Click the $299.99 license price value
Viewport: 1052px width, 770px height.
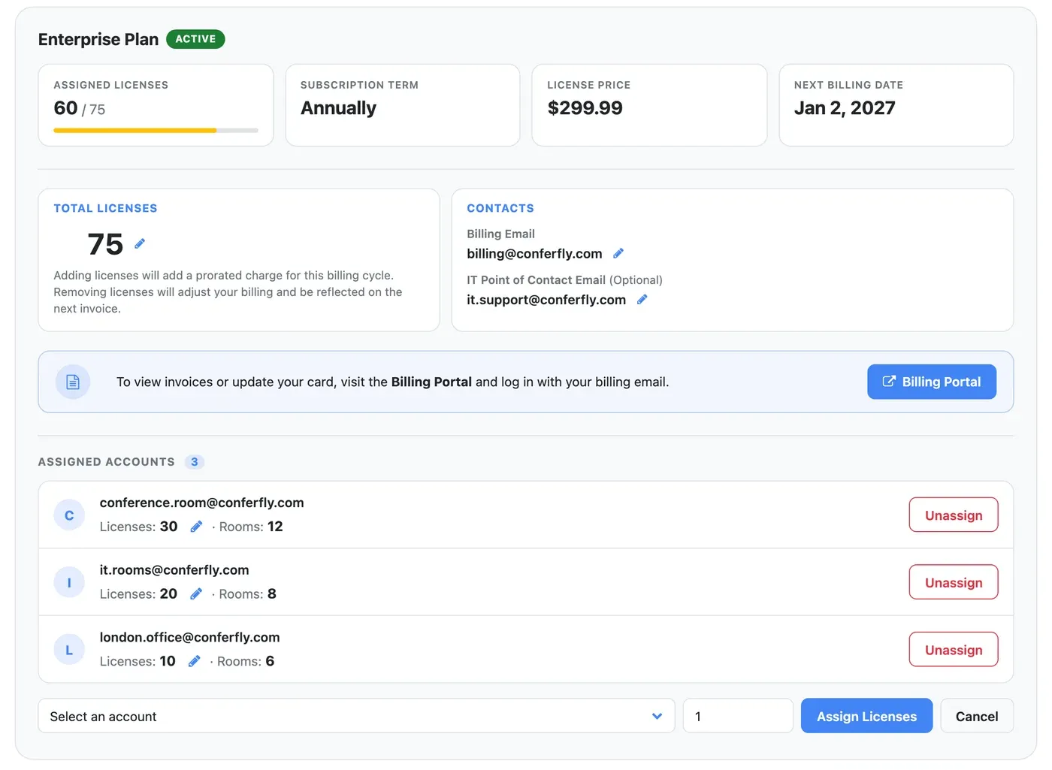point(585,108)
